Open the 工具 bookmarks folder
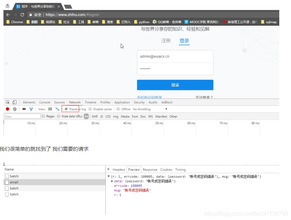Screen dimensions: 291x220 (x=79, y=22)
